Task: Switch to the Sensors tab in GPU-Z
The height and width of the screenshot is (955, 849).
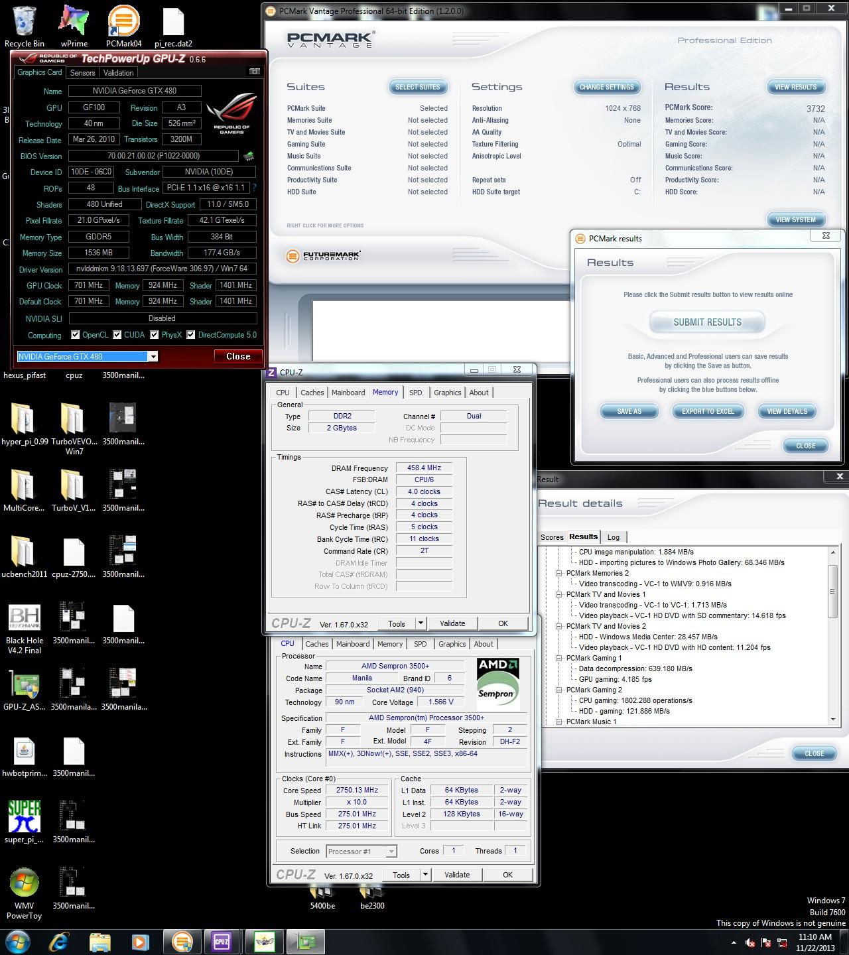Action: click(x=83, y=73)
